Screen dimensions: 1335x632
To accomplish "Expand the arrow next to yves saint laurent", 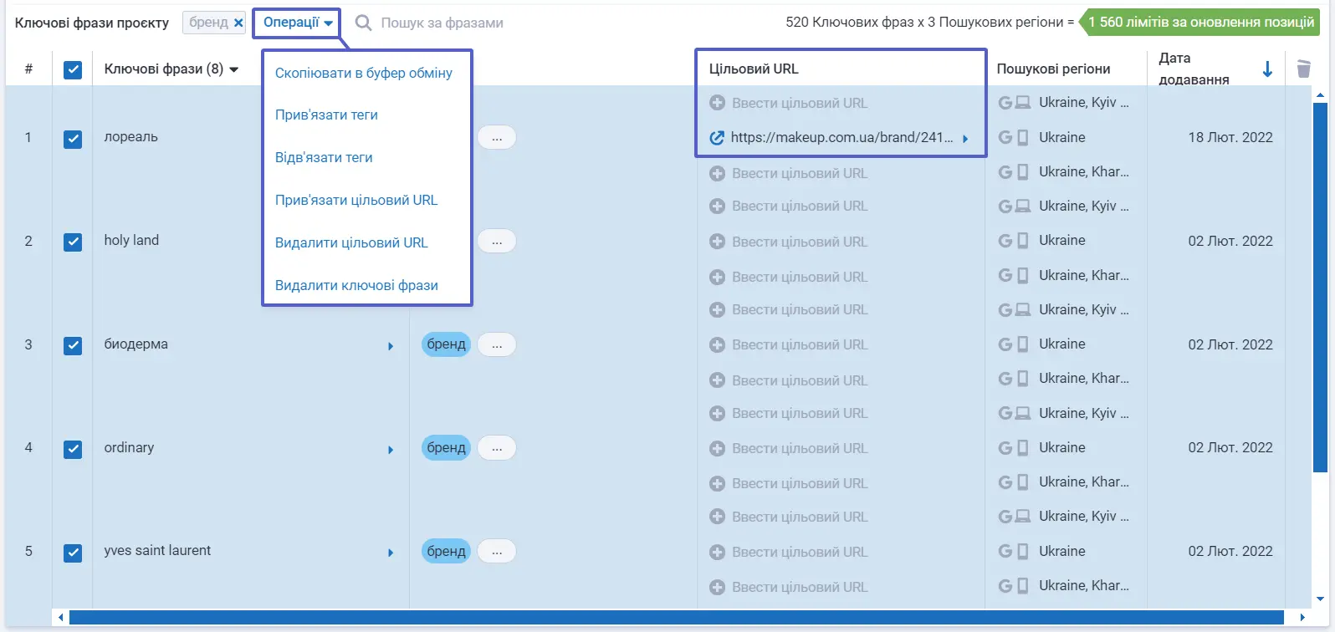I will pos(391,553).
